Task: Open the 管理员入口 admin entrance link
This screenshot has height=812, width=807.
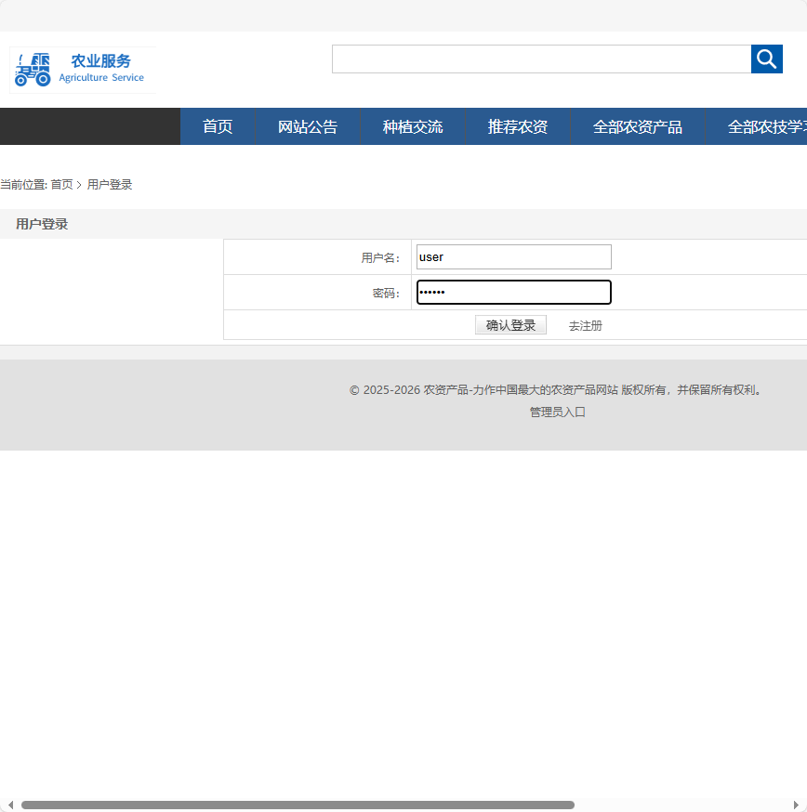Action: pos(556,412)
